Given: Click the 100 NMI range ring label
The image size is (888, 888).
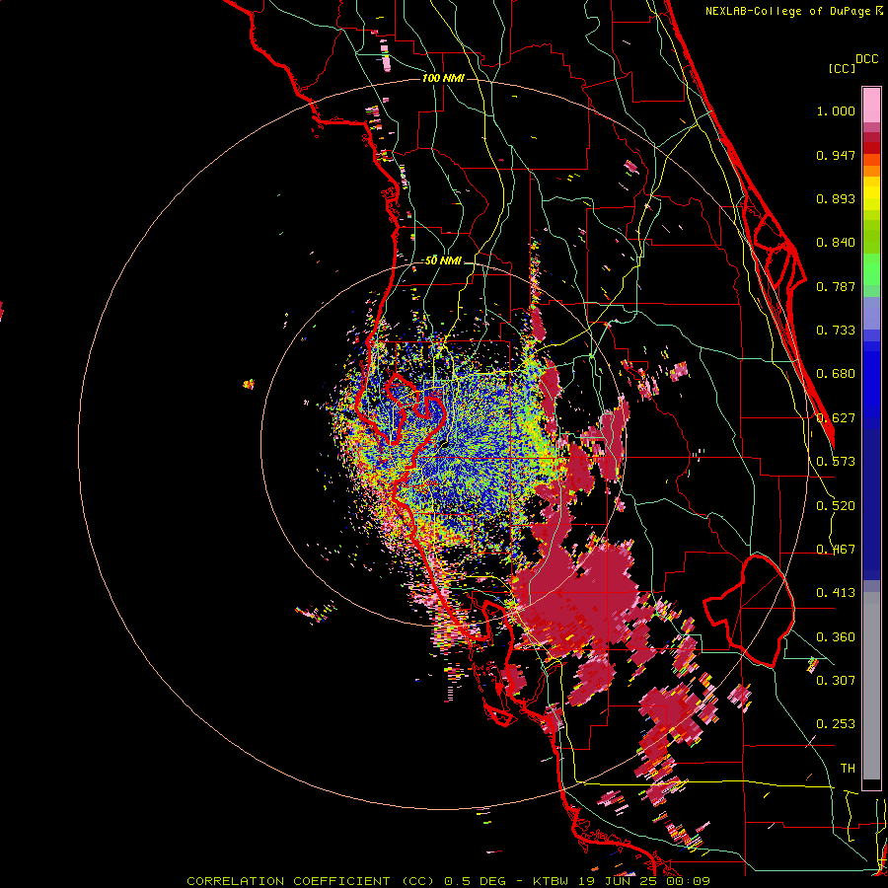Looking at the screenshot, I should click(443, 78).
